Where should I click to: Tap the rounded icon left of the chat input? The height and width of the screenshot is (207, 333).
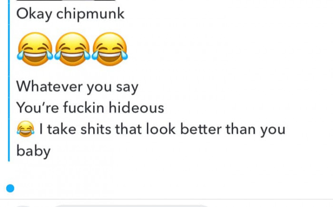[23, 206]
